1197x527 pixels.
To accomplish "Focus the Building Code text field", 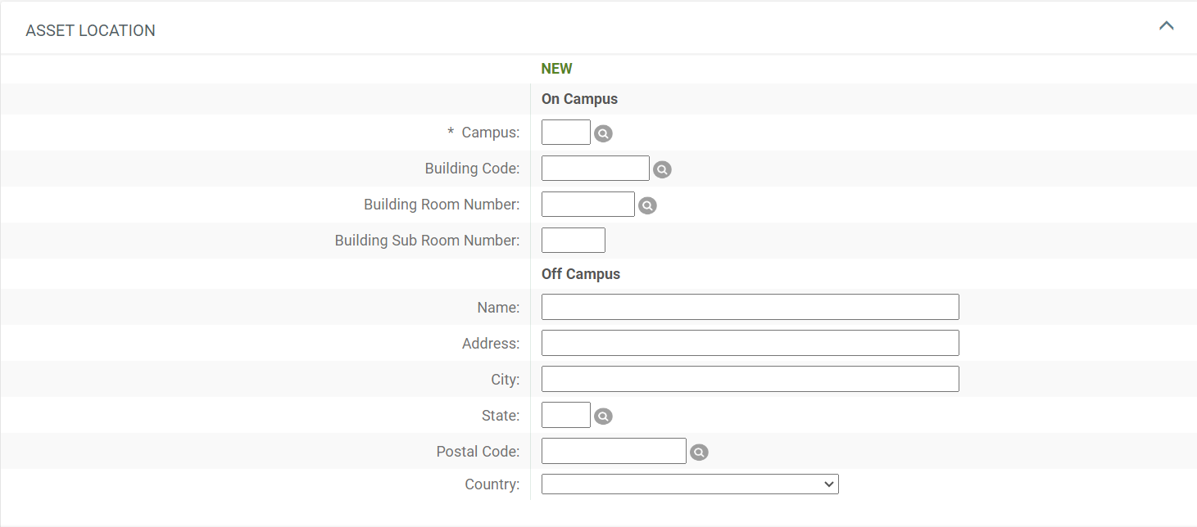I will click(596, 169).
